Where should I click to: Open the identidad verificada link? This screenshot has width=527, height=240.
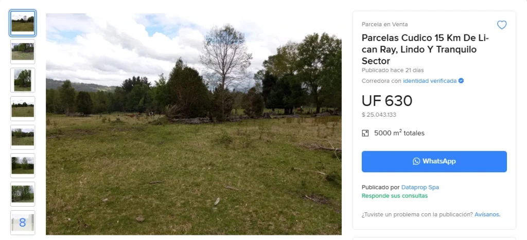tap(430, 81)
